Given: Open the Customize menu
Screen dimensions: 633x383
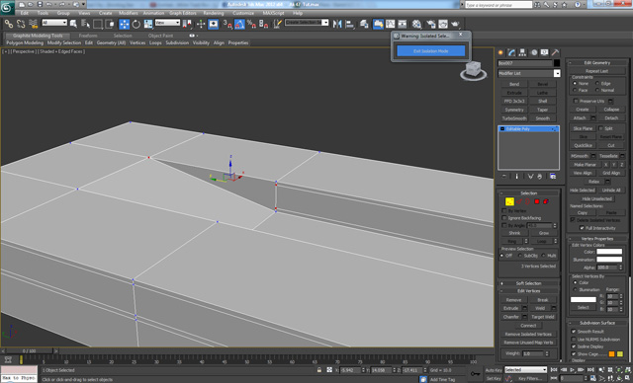Looking at the screenshot, I should pyautogui.click(x=243, y=13).
